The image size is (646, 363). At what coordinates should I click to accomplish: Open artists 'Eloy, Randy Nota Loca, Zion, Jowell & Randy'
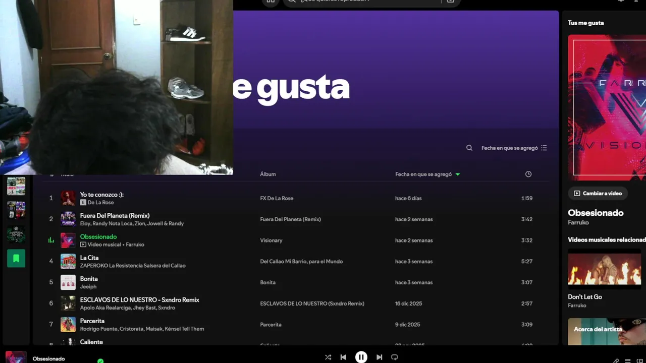[132, 224]
